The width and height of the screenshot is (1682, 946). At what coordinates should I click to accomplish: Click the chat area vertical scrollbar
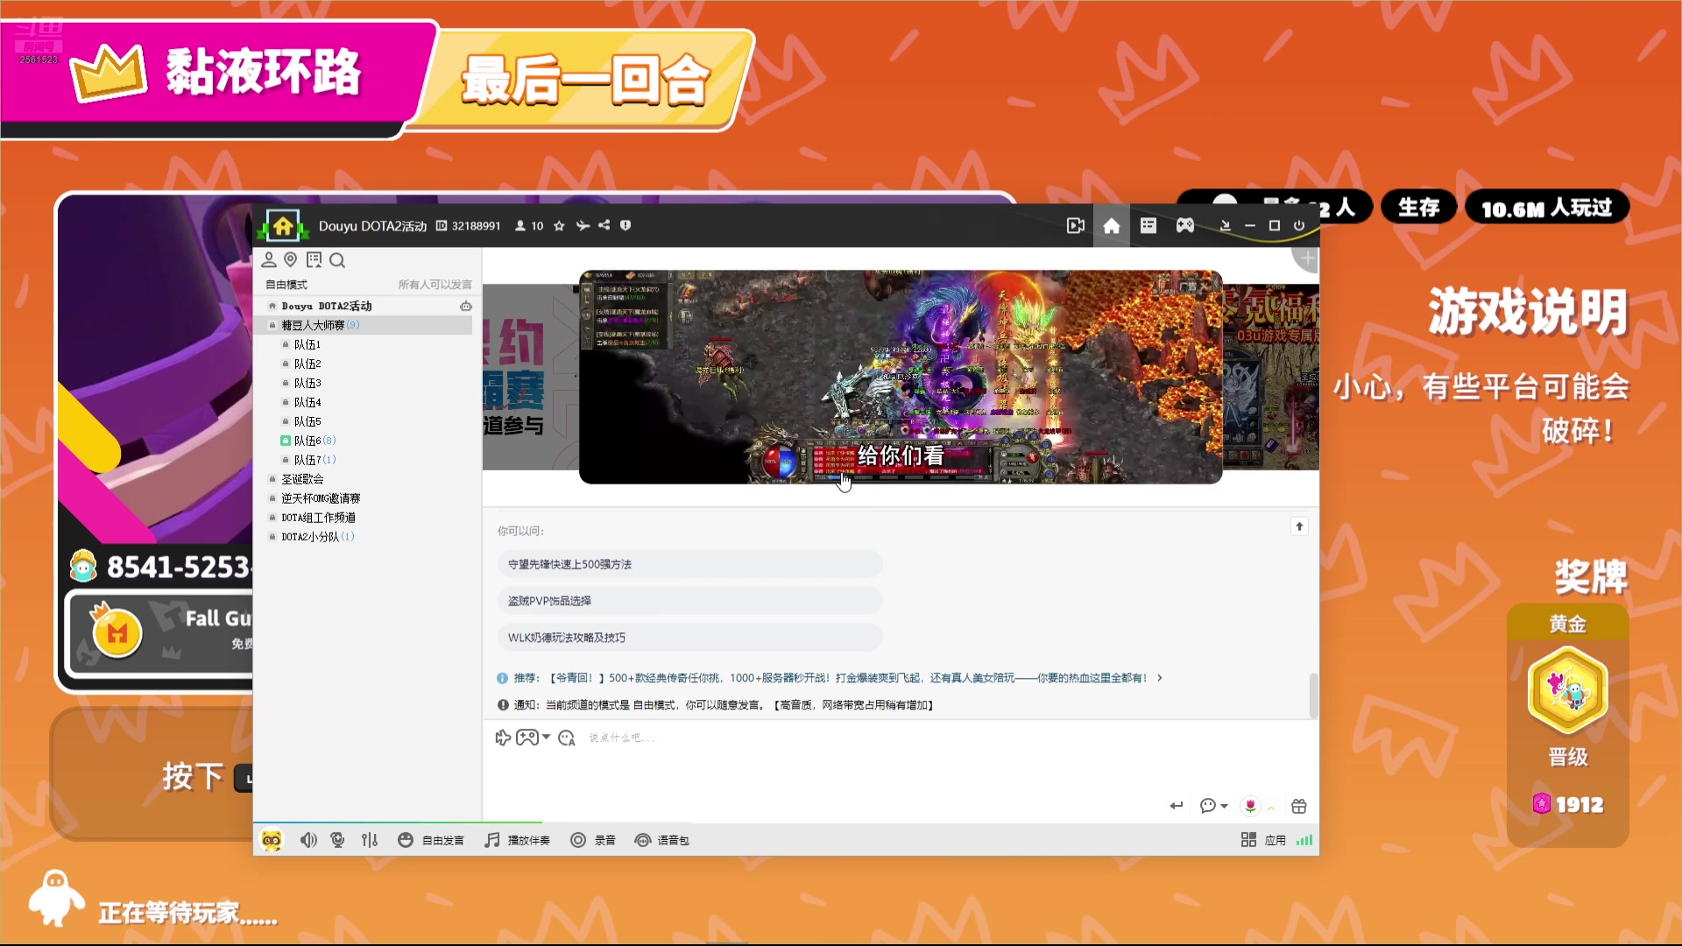pos(1313,695)
